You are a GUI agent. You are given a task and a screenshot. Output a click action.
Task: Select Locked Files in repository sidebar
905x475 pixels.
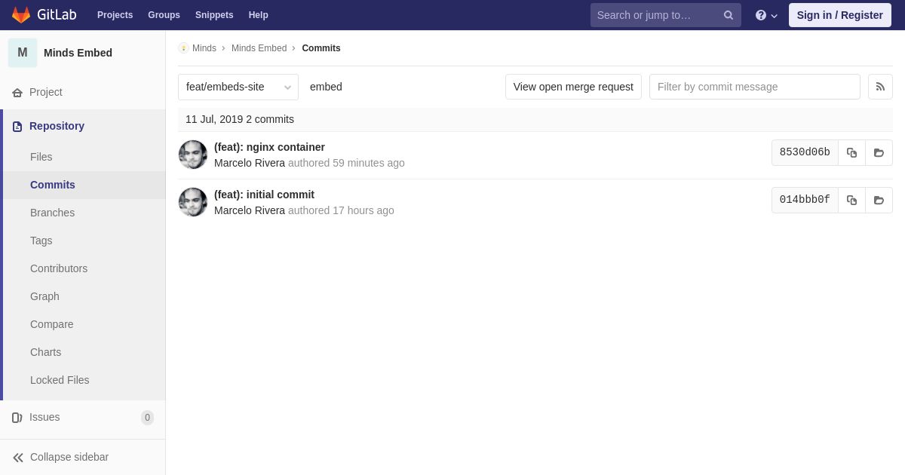click(60, 380)
